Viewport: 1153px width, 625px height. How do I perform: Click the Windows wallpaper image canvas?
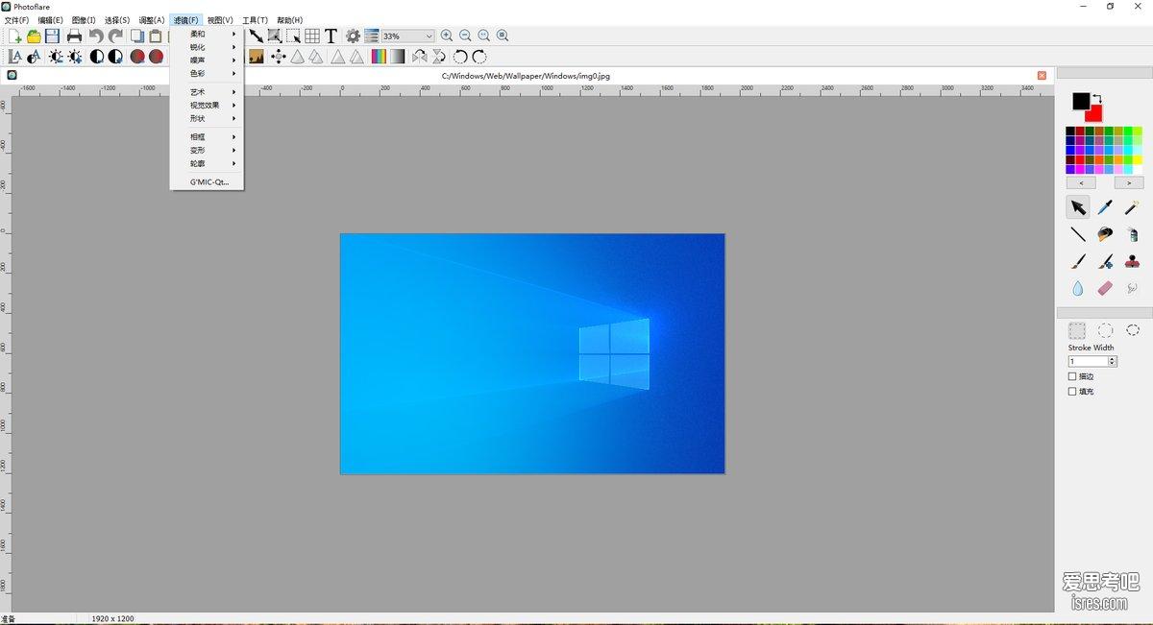pos(532,353)
